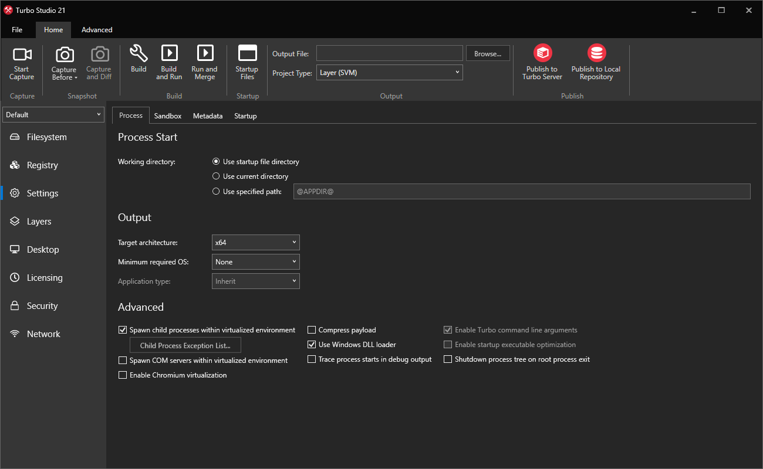
Task: Publish the project to Turbo Server
Action: pos(542,63)
